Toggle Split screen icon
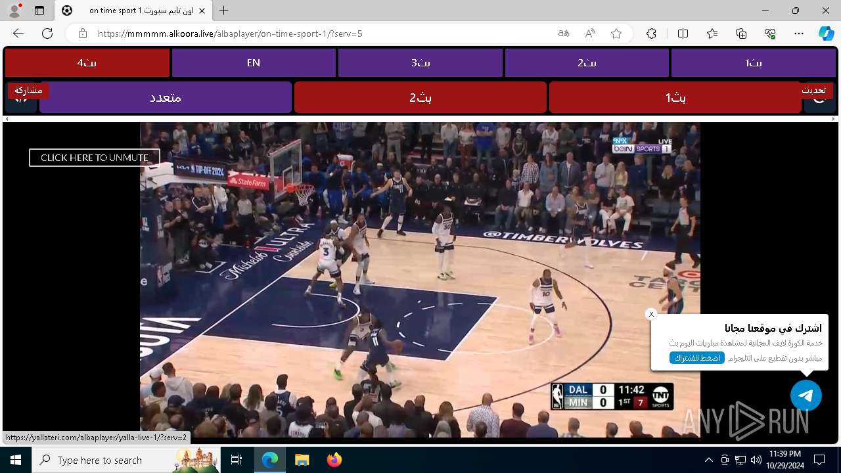This screenshot has width=841, height=473. point(683,34)
